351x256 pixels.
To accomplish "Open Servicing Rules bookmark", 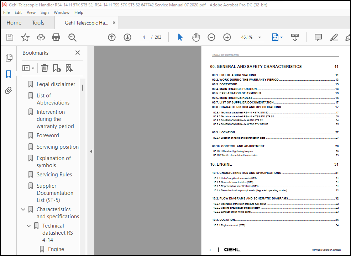I will point(54,175).
